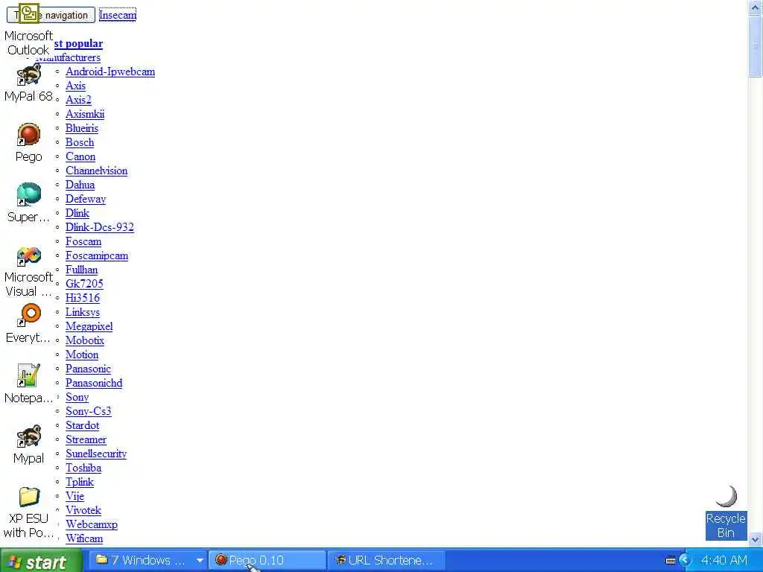Select the Defeway link
This screenshot has height=572, width=763.
tap(86, 198)
